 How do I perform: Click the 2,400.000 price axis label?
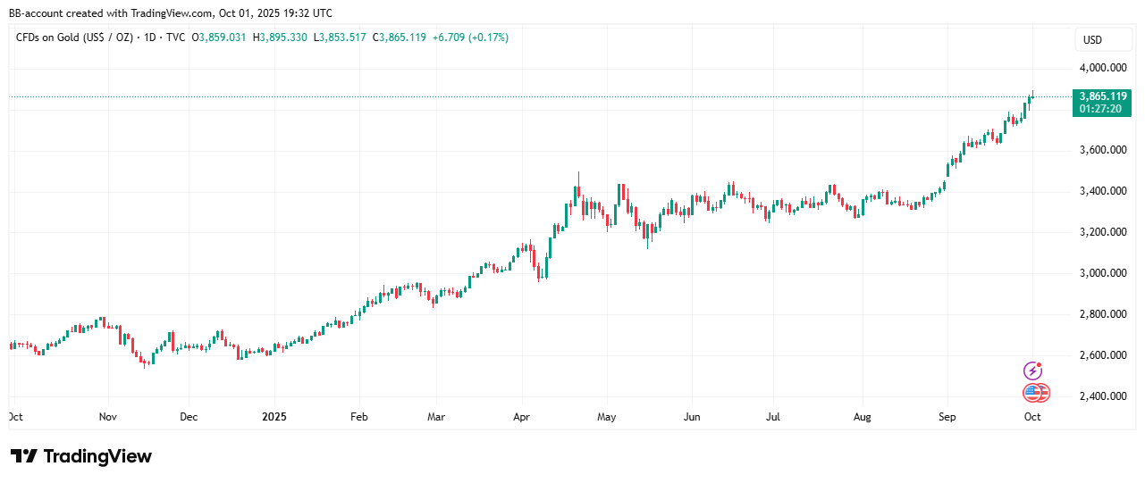click(1103, 396)
